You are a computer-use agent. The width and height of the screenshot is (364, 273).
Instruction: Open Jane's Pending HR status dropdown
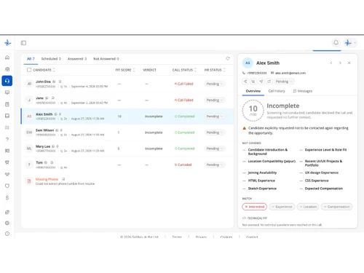click(215, 100)
